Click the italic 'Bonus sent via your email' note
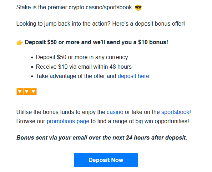This screenshot has width=212, height=172. pyautogui.click(x=102, y=138)
